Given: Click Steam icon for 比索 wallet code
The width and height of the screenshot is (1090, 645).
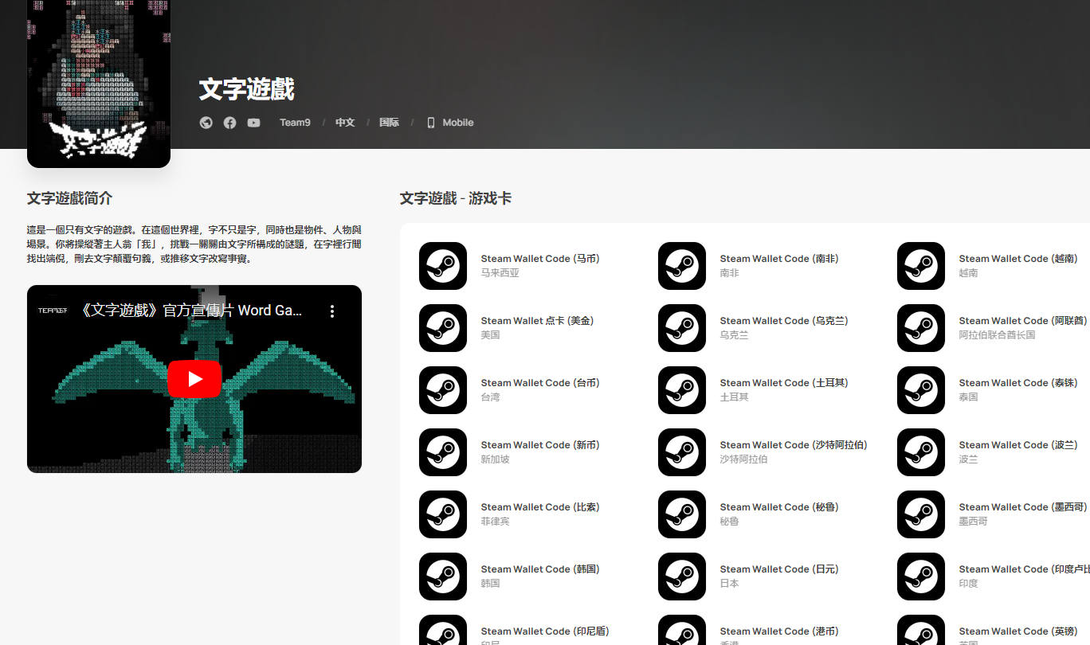Looking at the screenshot, I should [443, 514].
